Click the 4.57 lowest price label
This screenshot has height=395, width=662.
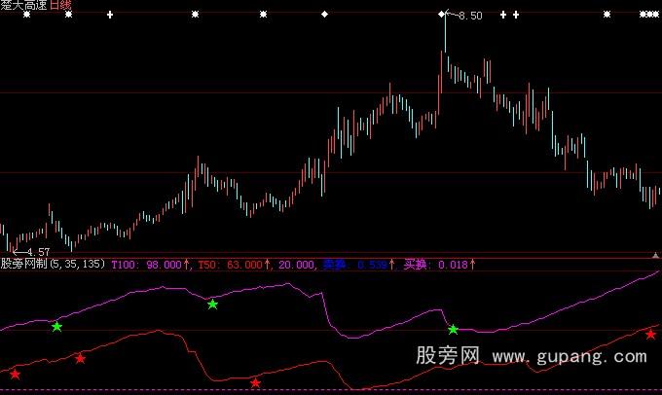(x=38, y=252)
